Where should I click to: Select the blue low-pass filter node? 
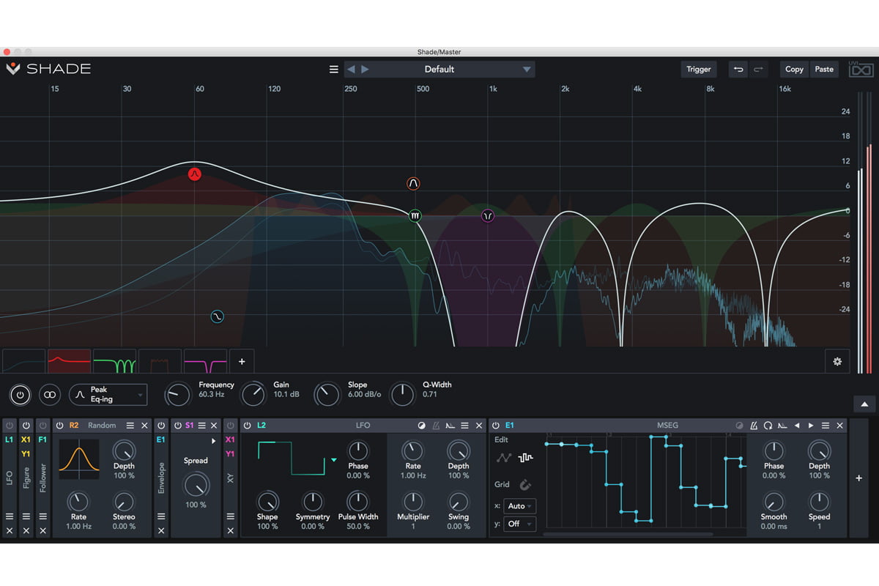coord(217,317)
